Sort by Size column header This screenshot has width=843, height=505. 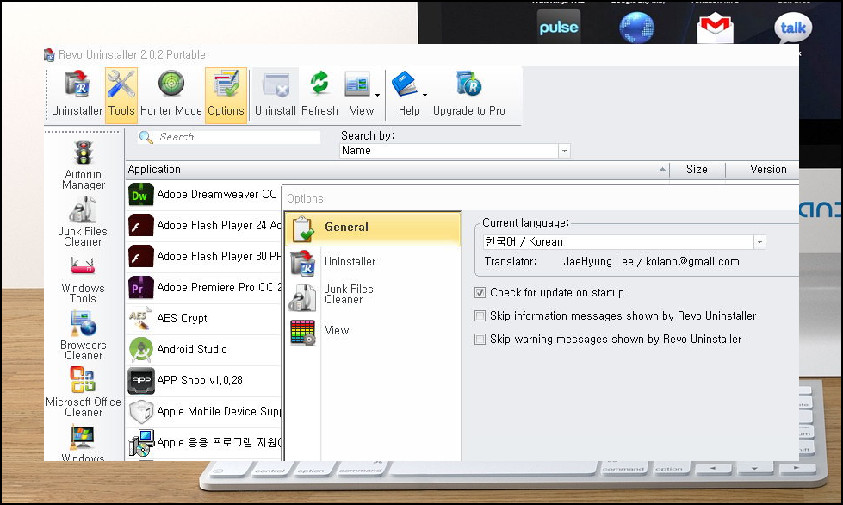coord(697,170)
